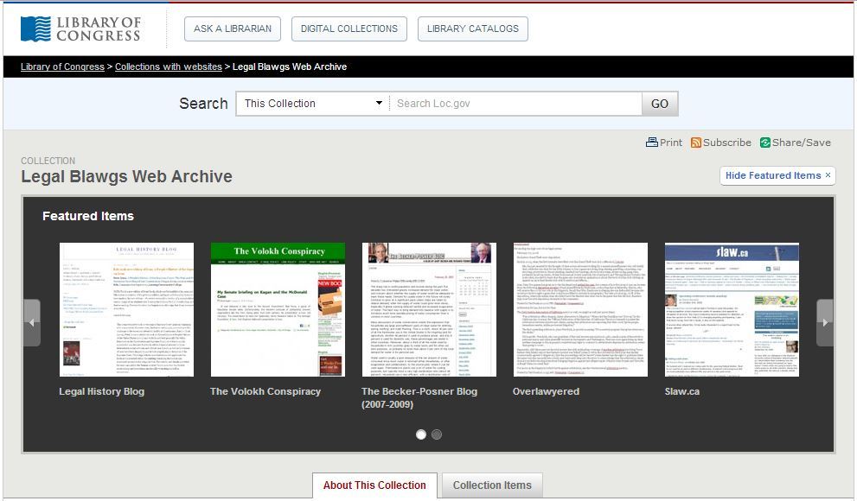Select the second carousel page dot

[x=437, y=434]
